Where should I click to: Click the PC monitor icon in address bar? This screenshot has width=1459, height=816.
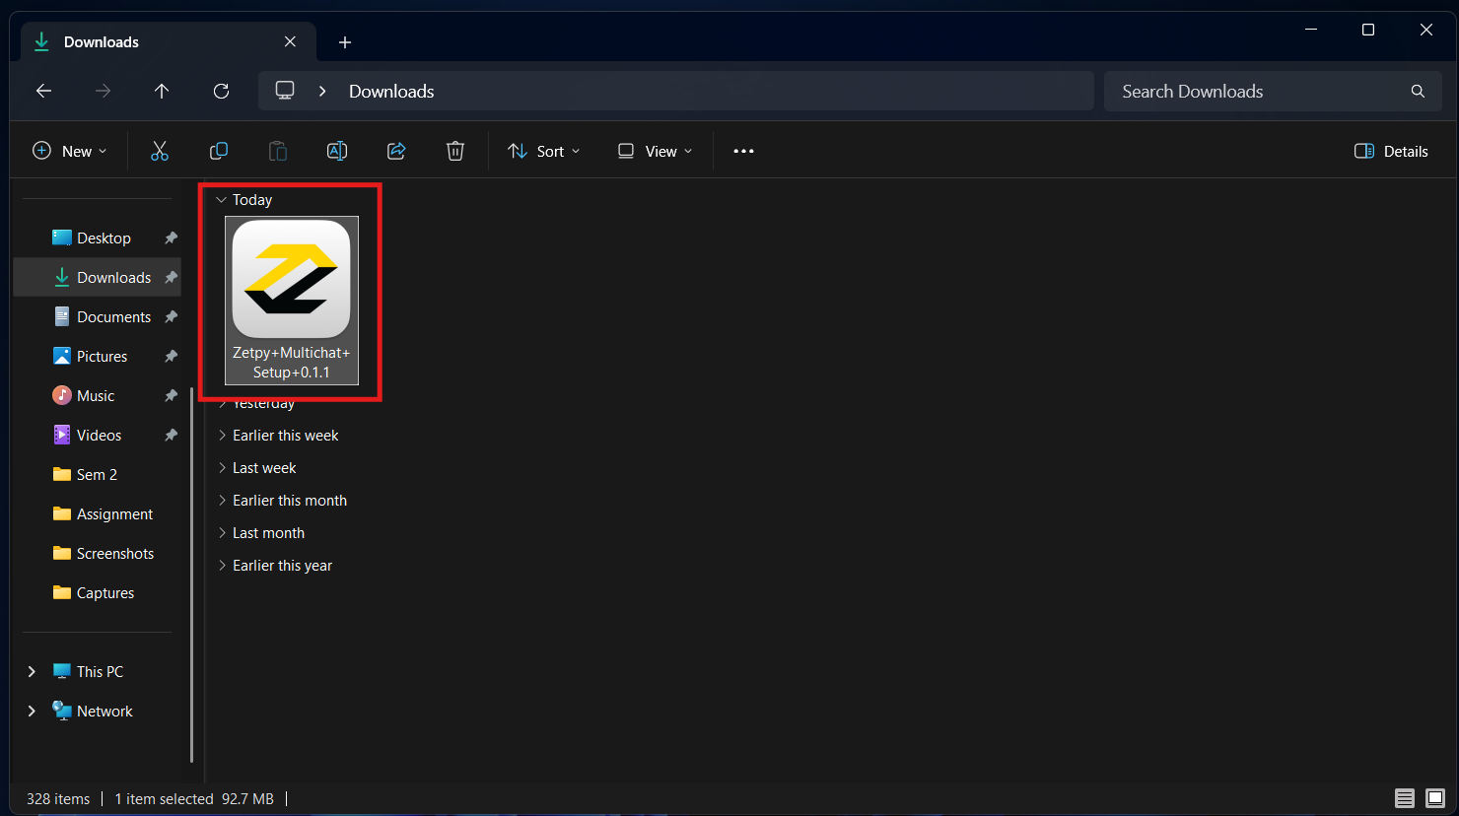pos(285,91)
